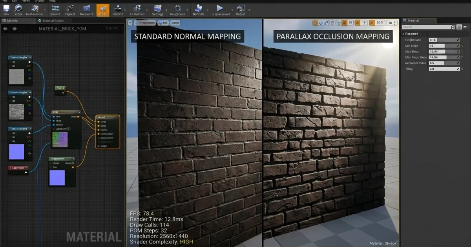471x247 pixels.
Task: Select the grey noise texture thumbnail node
Action: point(16,76)
